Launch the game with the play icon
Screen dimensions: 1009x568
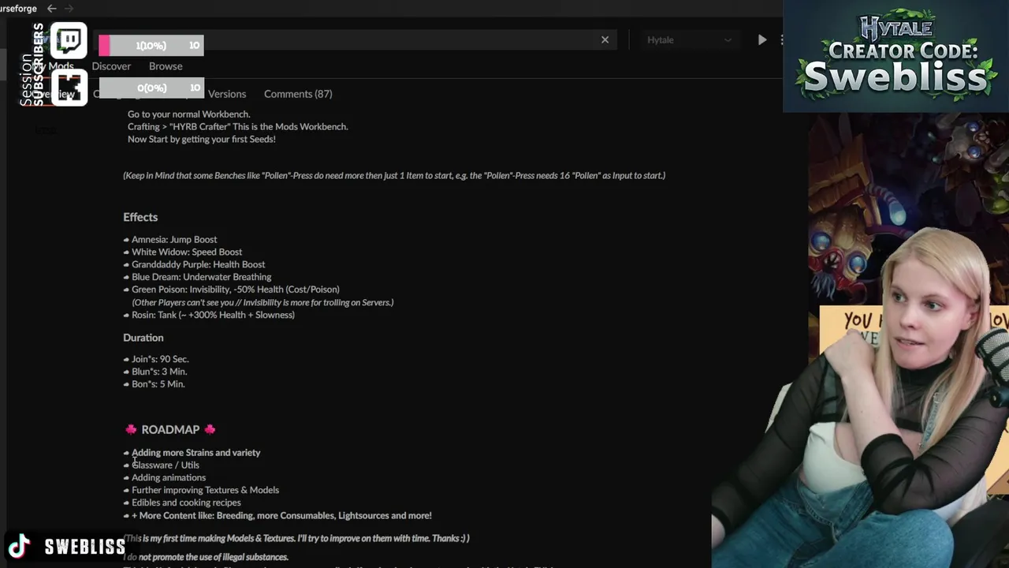(761, 39)
